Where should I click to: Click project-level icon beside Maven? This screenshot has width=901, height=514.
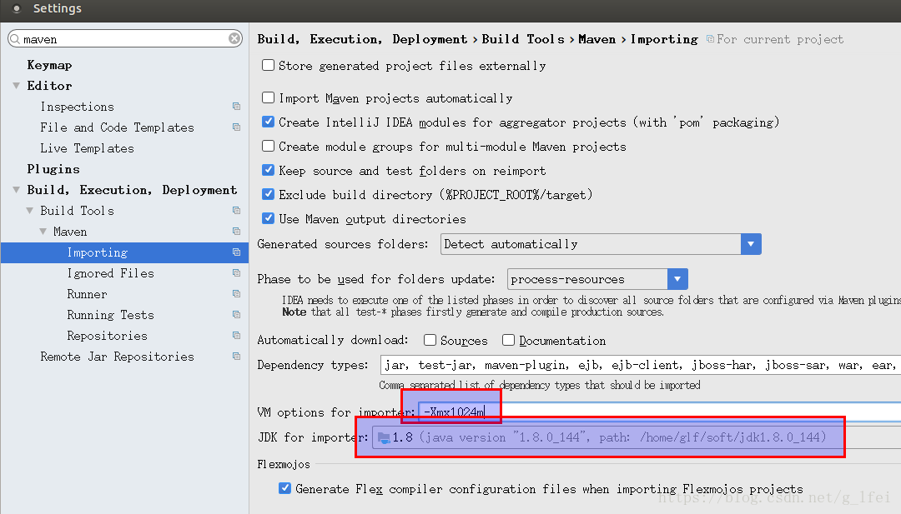236,232
